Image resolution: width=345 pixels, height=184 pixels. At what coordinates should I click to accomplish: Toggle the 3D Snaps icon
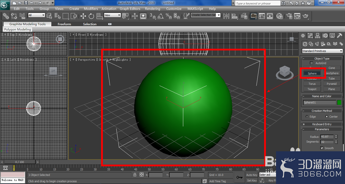click(153, 16)
